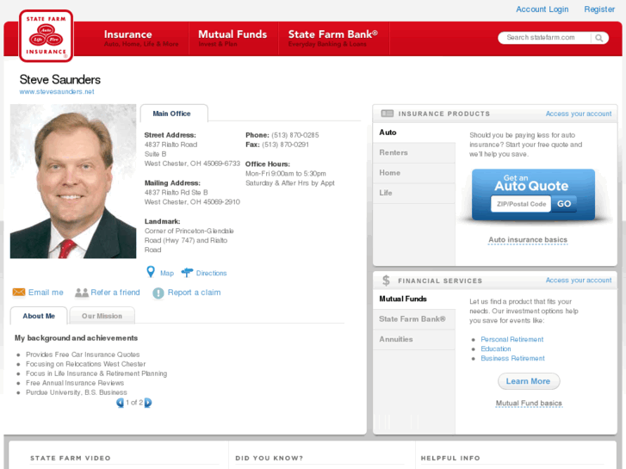
Task: Click the State Farm Insurance logo
Action: (46, 36)
